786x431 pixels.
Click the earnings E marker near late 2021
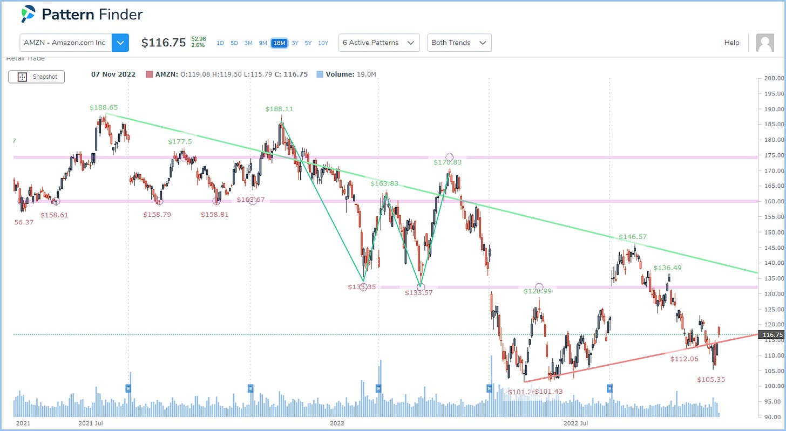[250, 388]
